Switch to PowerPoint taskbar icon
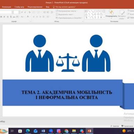 [89, 131]
